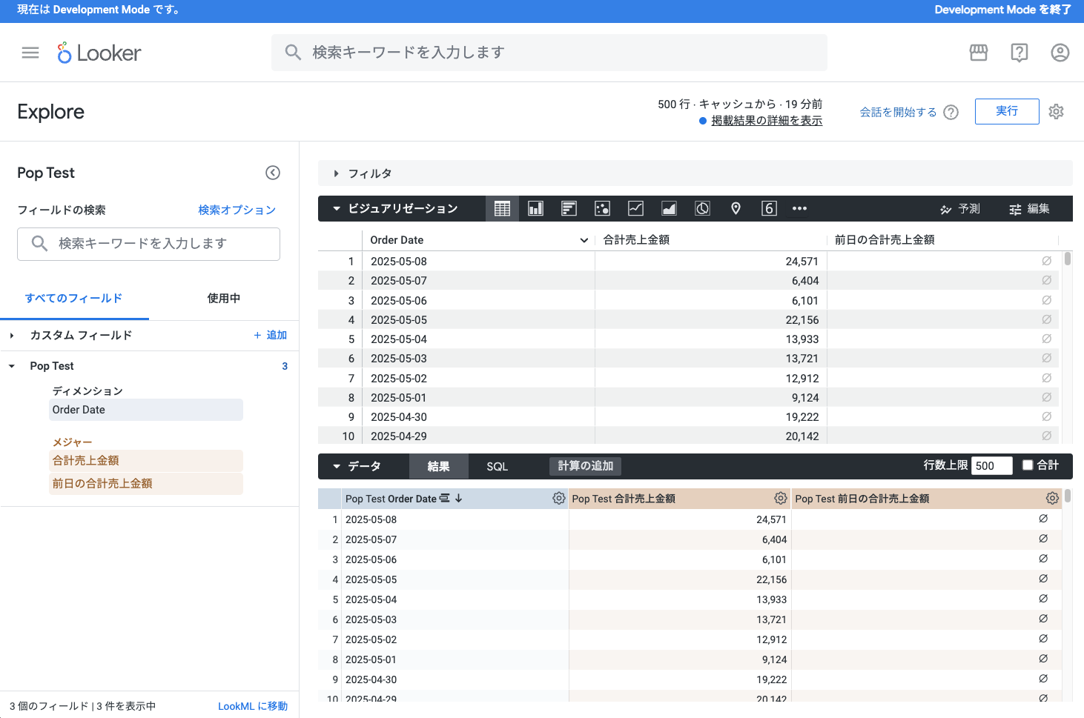Open the LookML に移動 link

click(252, 706)
